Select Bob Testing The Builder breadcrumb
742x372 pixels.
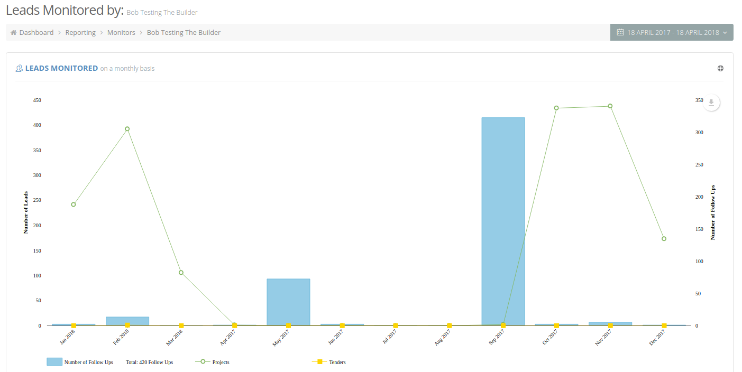184,33
